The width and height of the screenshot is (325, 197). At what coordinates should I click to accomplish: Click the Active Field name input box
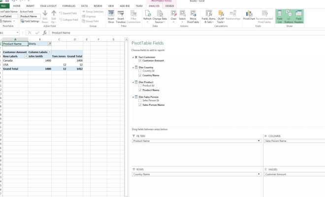coord(30,16)
